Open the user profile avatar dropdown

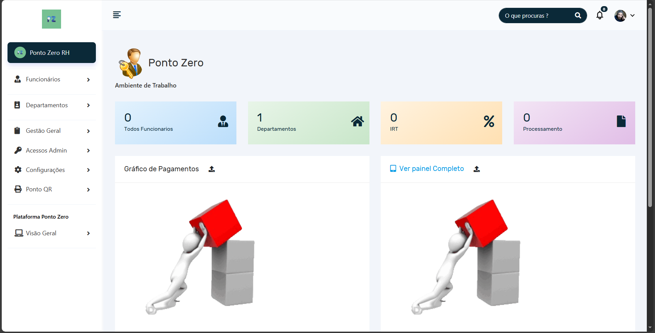point(624,16)
